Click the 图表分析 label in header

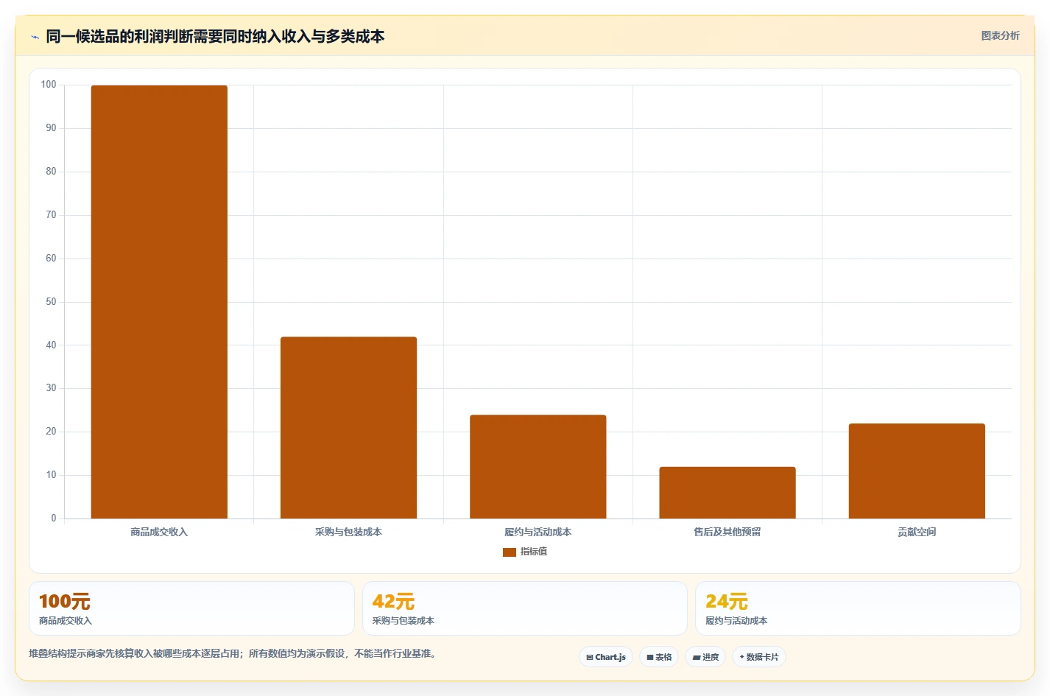1000,35
